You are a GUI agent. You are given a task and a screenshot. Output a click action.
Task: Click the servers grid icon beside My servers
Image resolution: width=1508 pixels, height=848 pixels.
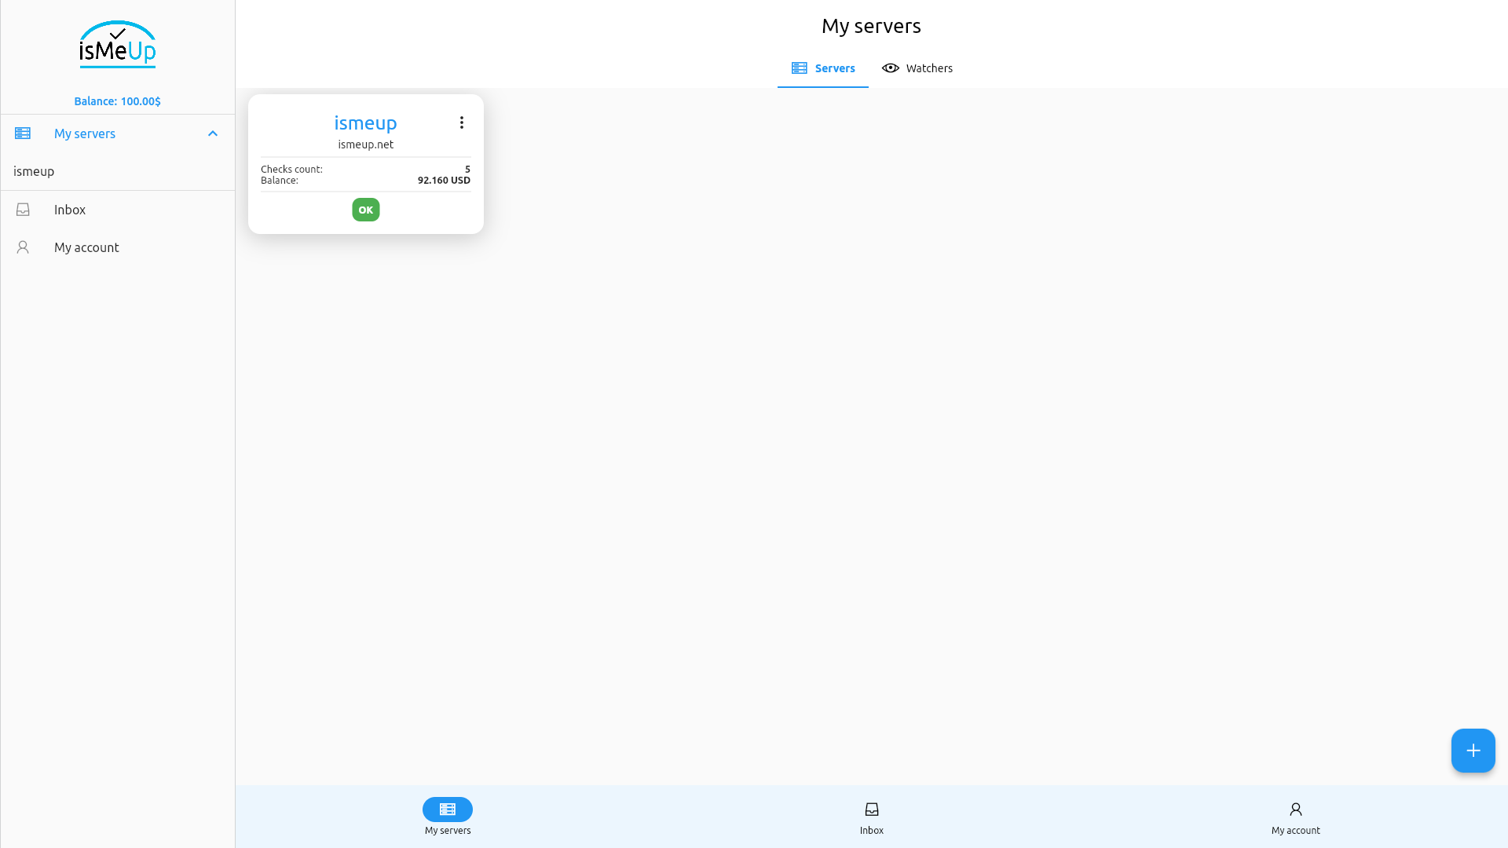(23, 133)
